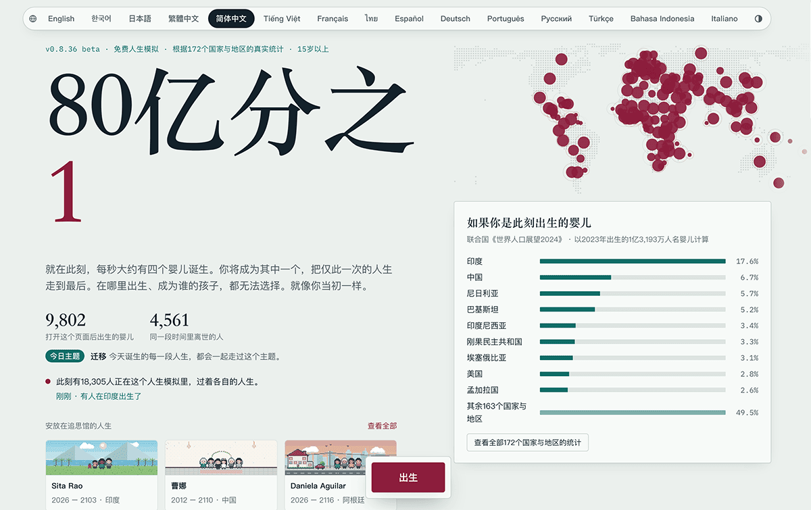
Task: Click the 安放在追思馆的人生 section label
Action: [x=78, y=426]
